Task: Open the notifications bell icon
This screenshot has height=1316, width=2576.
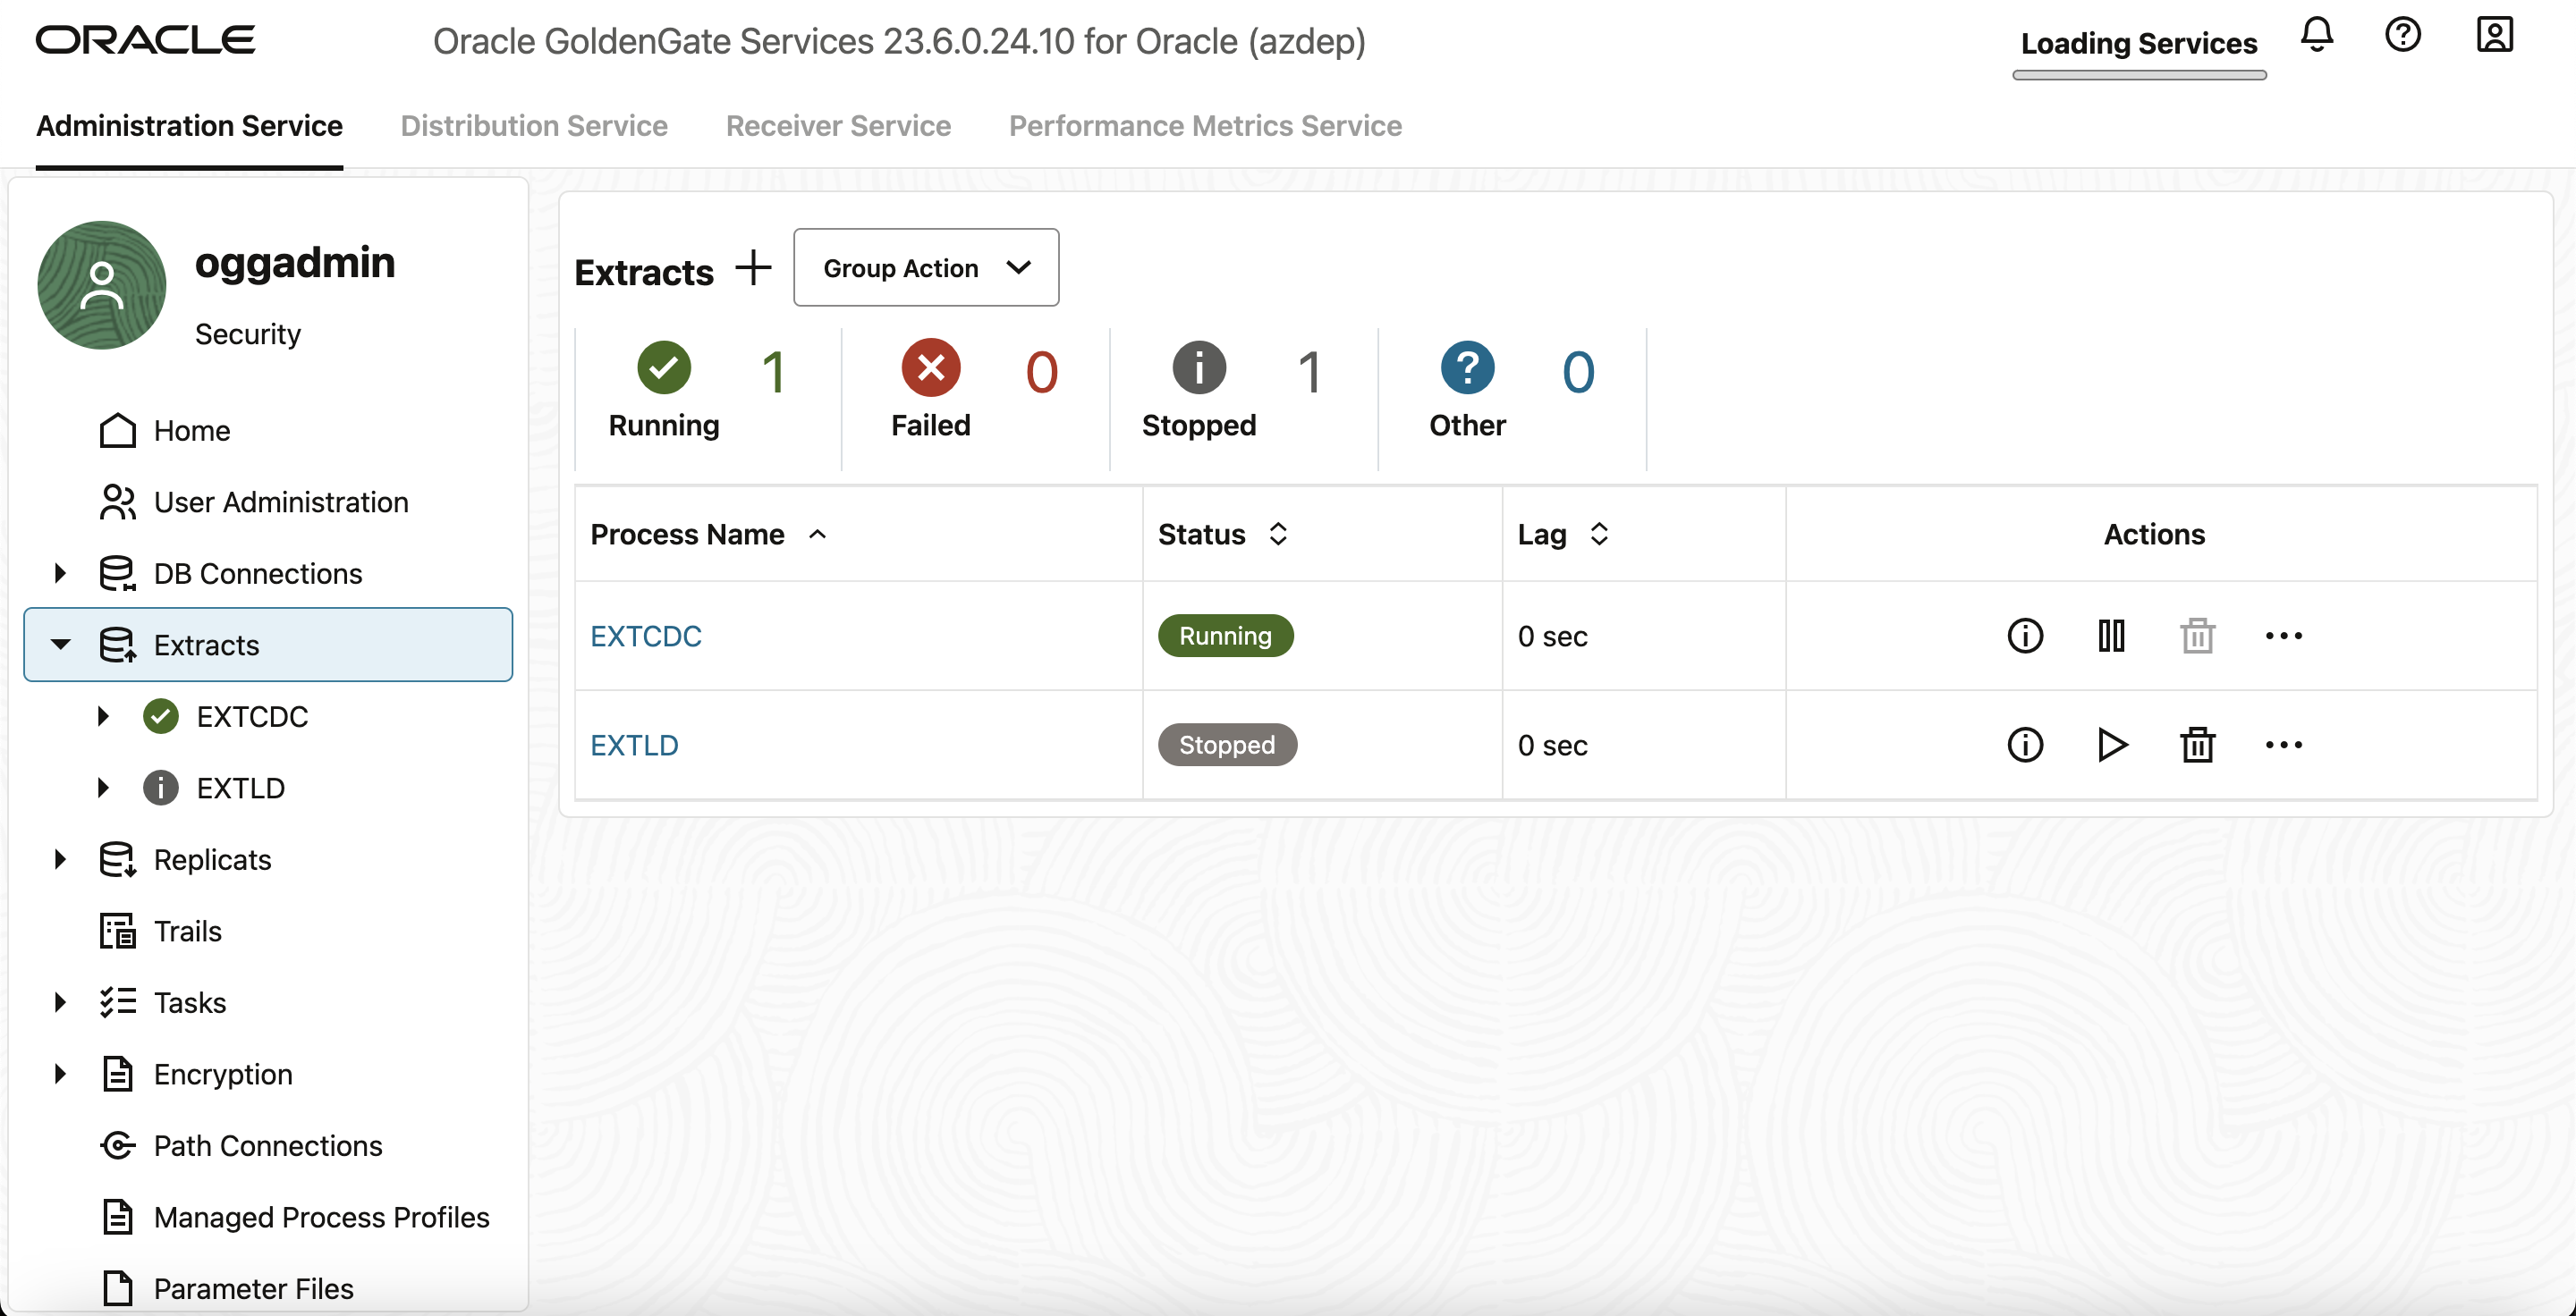Action: click(2317, 36)
